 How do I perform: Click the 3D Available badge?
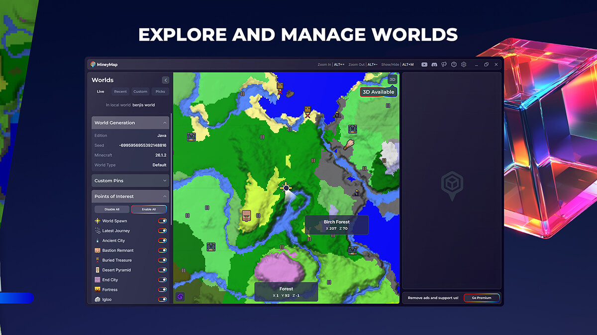click(378, 92)
